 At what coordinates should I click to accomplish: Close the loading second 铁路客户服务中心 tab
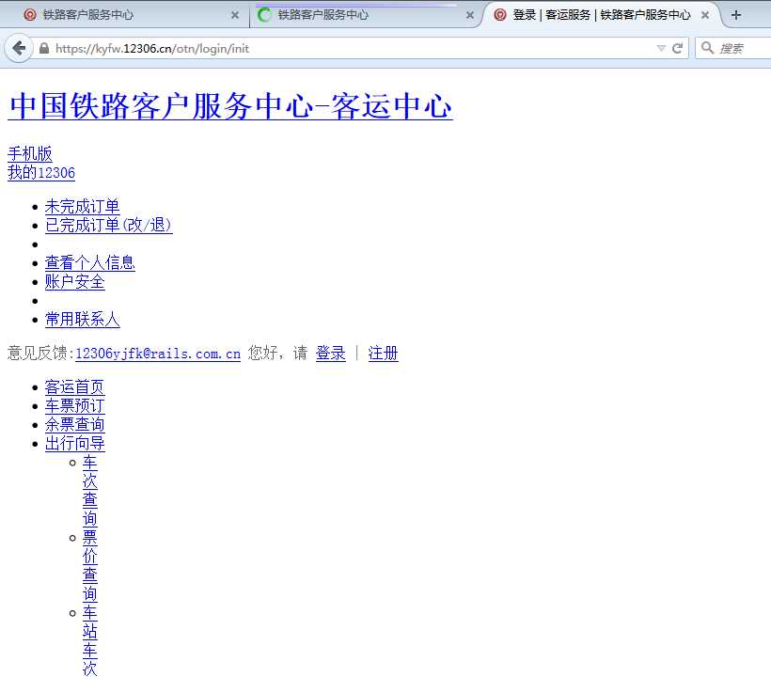tap(470, 15)
